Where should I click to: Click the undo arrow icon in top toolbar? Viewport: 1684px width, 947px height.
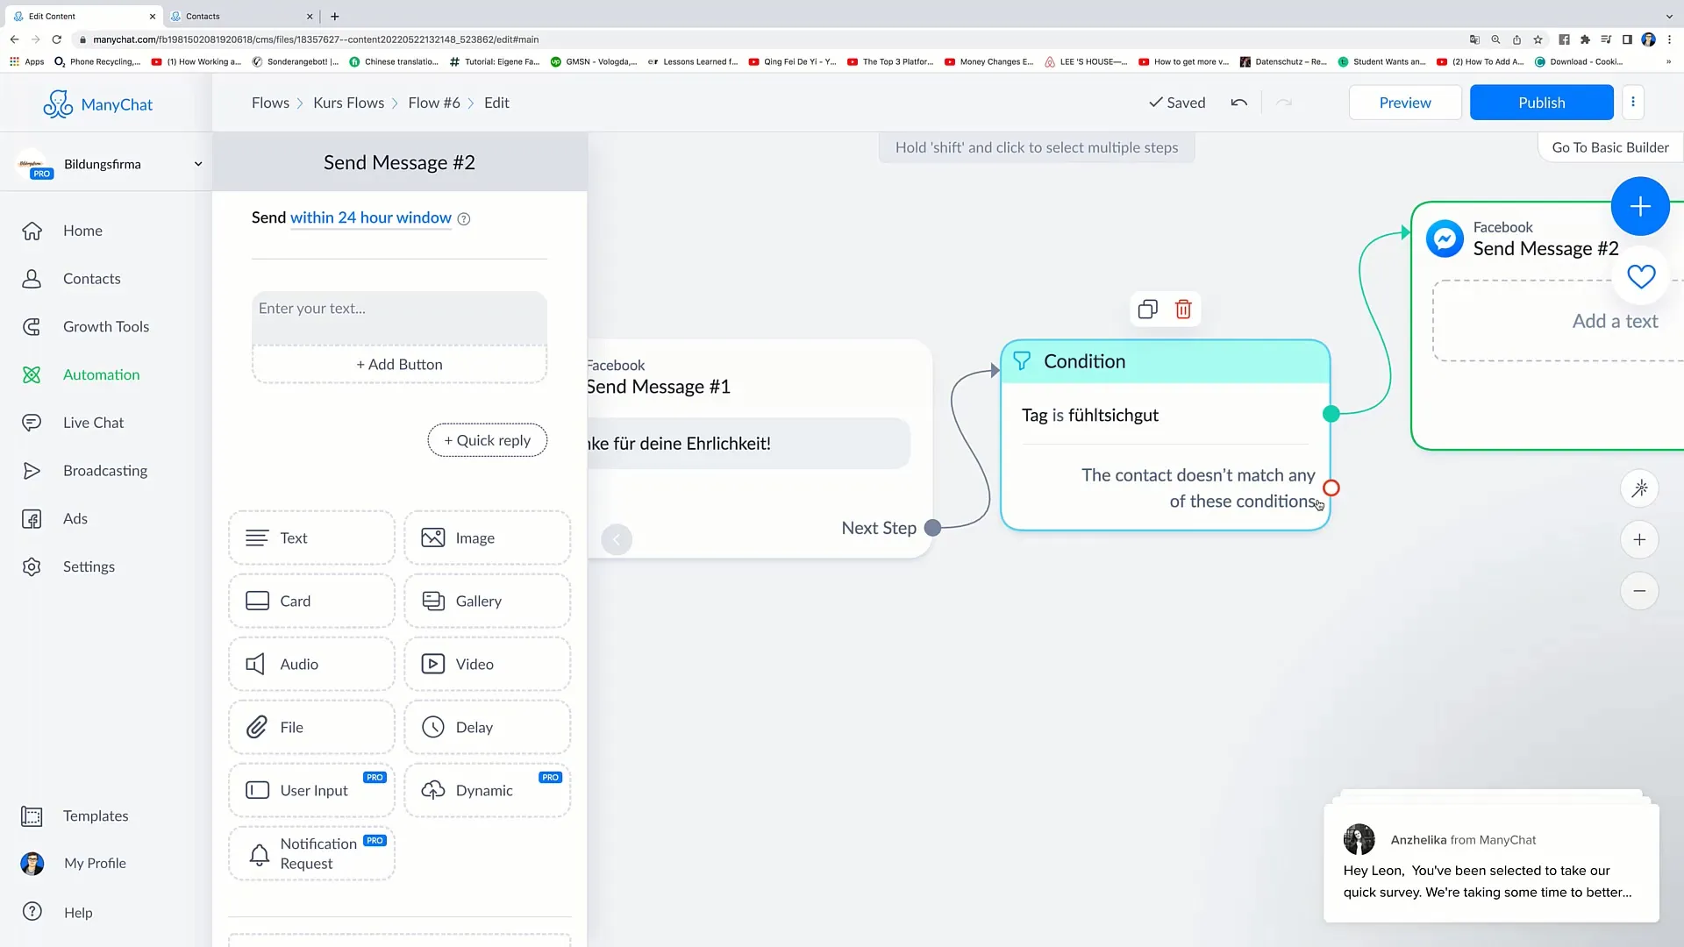pos(1240,103)
